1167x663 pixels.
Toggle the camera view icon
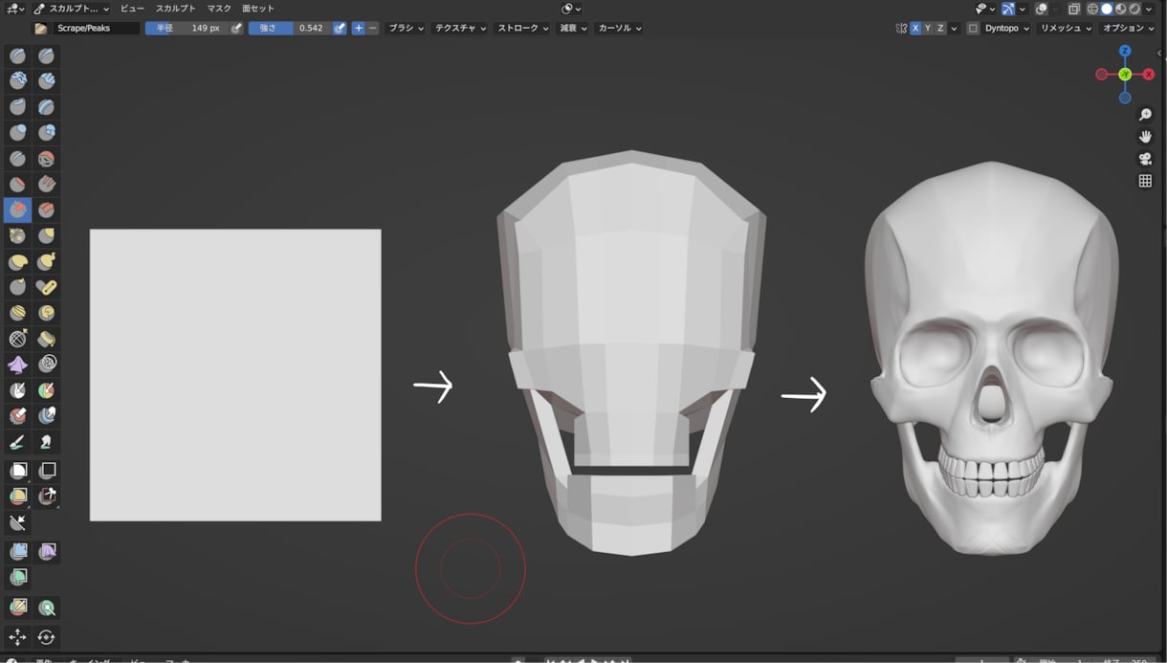pyautogui.click(x=1145, y=159)
